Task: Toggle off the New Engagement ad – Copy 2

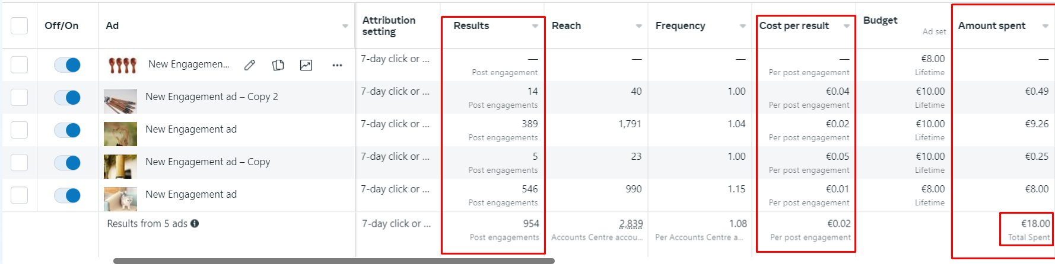Action: [x=67, y=98]
